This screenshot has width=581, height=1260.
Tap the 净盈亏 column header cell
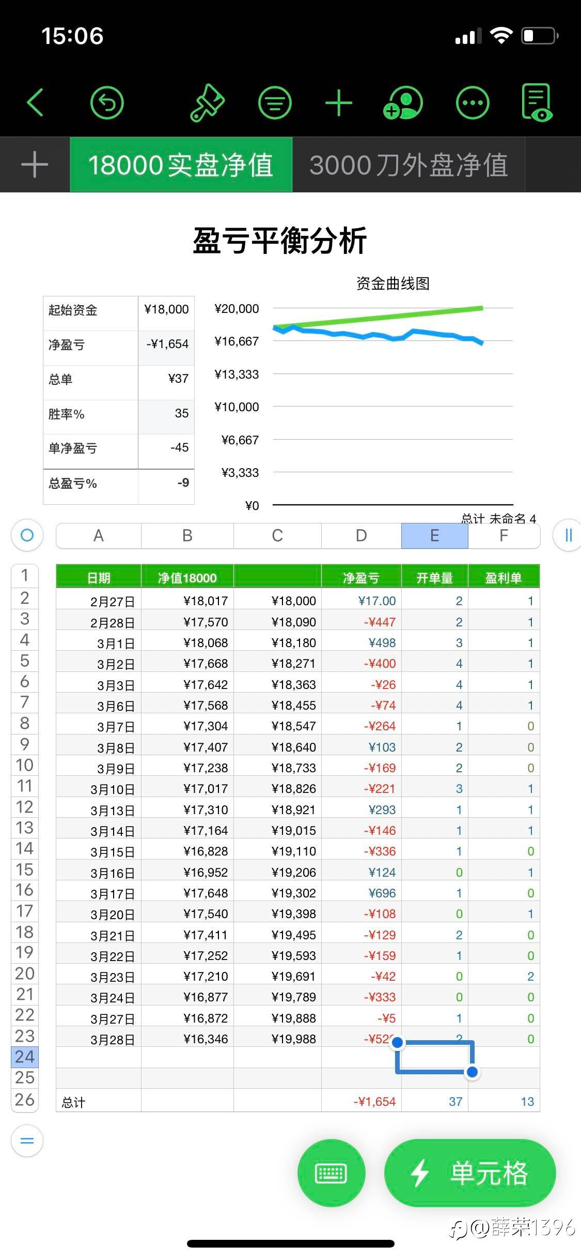[362, 577]
